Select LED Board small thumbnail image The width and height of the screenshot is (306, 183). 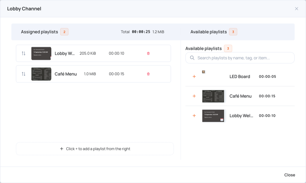click(203, 72)
